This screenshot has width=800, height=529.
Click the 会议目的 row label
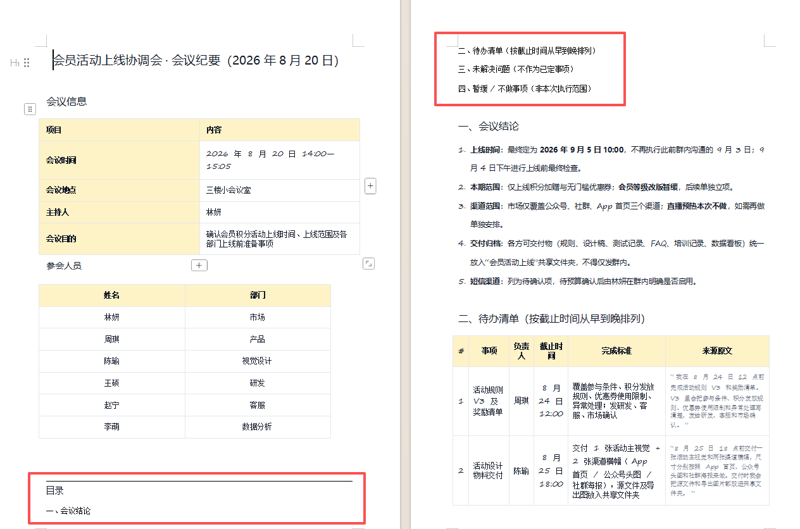[x=119, y=239]
